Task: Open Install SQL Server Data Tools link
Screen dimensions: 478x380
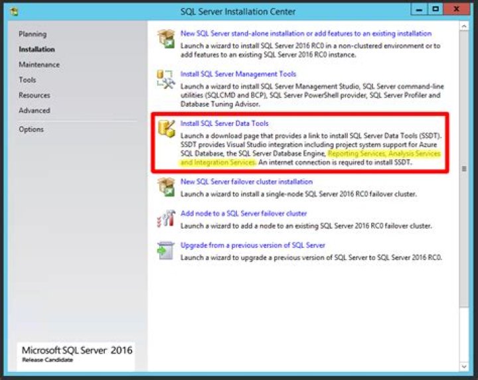Action: [x=224, y=123]
